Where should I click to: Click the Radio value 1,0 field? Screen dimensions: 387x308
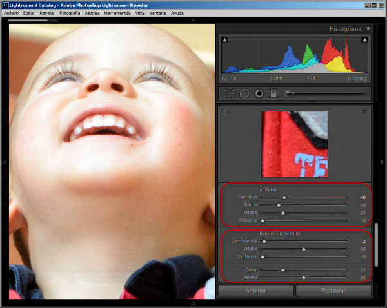(362, 205)
